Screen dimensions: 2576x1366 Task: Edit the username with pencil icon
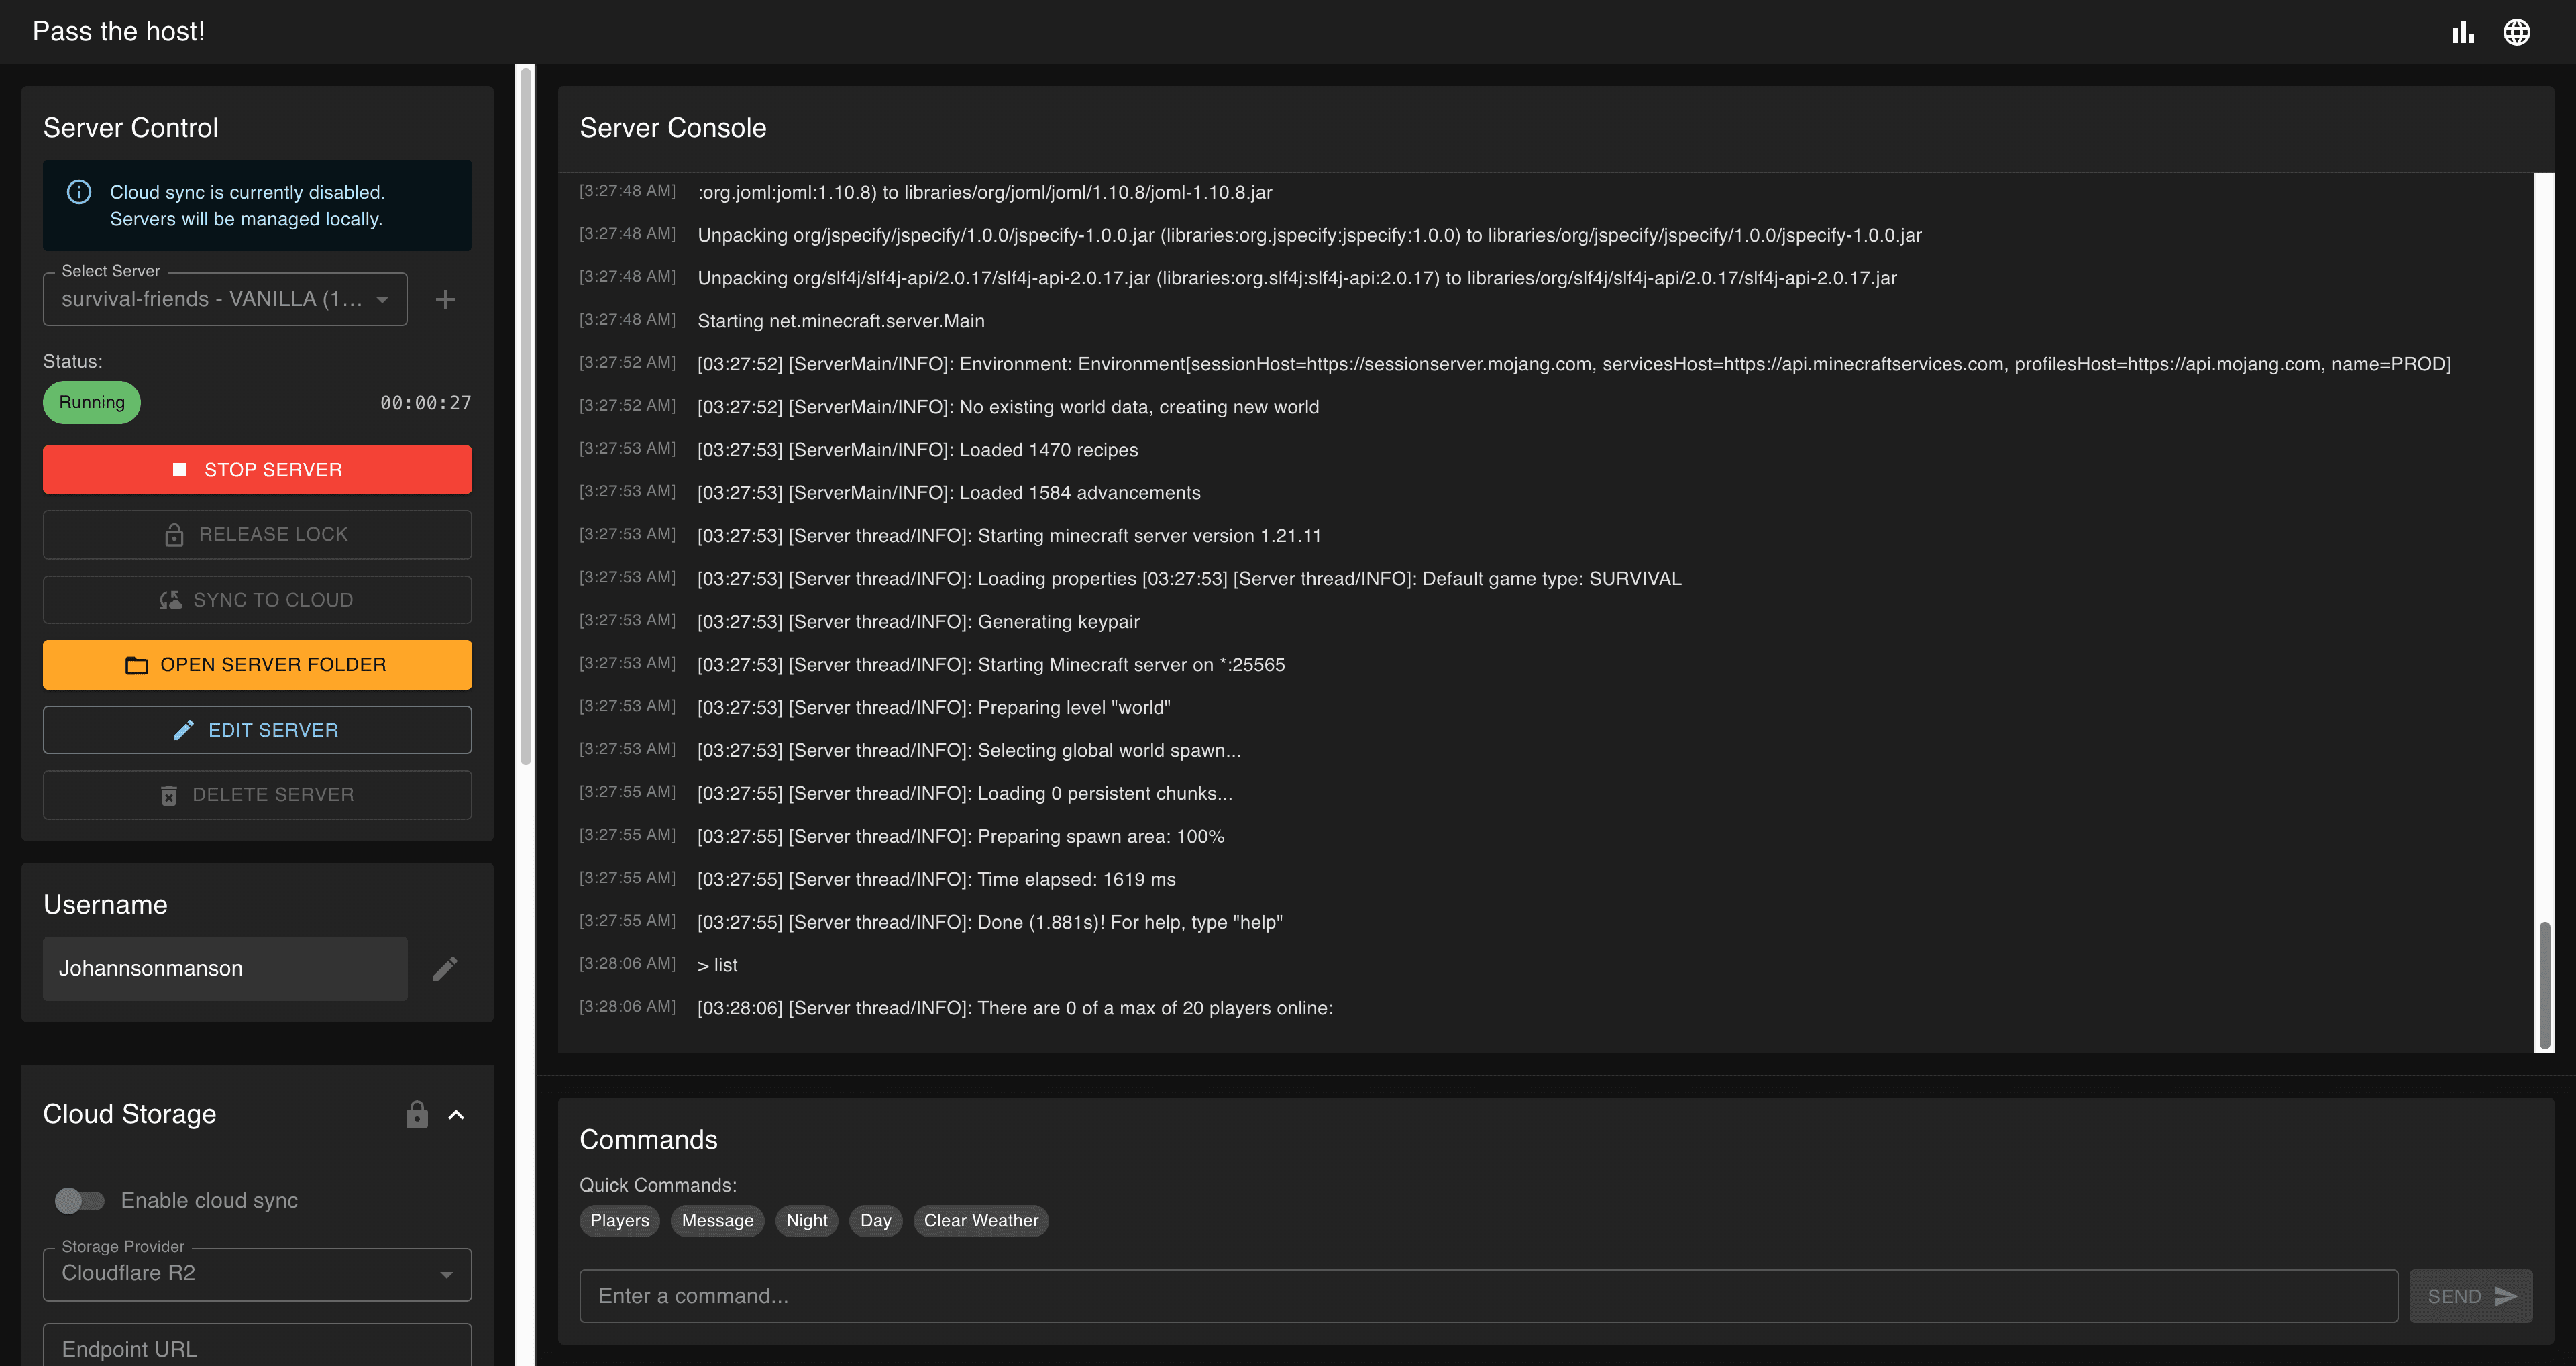[x=445, y=968]
